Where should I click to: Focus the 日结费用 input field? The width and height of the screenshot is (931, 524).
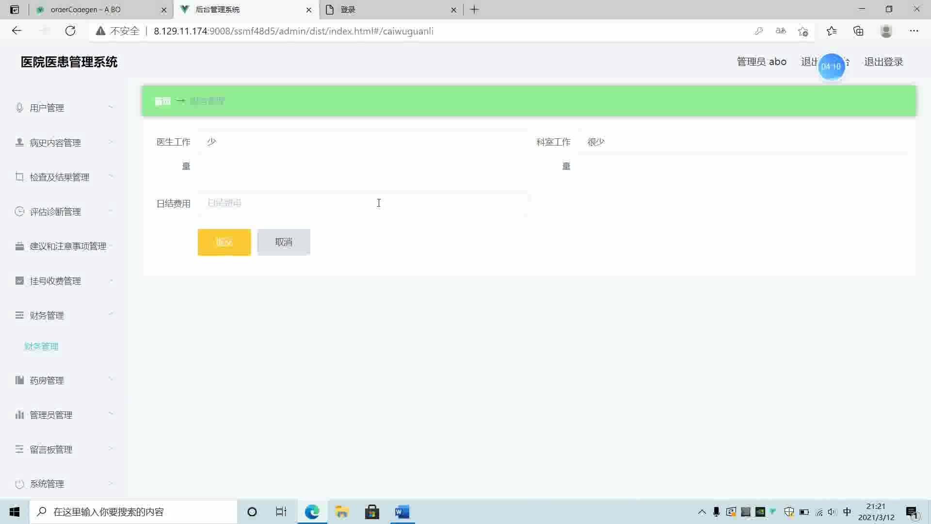click(x=363, y=203)
